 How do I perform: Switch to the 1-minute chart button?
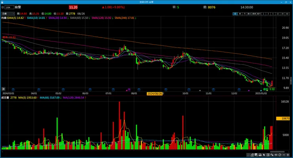coord(263,14)
